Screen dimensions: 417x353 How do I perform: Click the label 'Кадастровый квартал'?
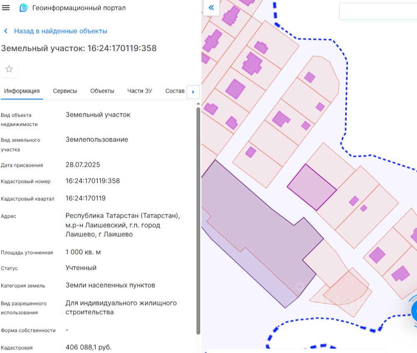click(27, 199)
